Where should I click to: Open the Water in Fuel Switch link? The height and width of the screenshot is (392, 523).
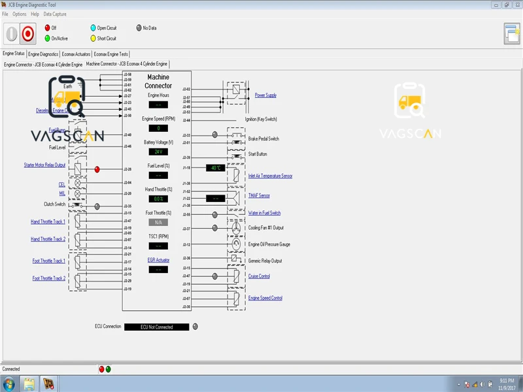(x=264, y=213)
